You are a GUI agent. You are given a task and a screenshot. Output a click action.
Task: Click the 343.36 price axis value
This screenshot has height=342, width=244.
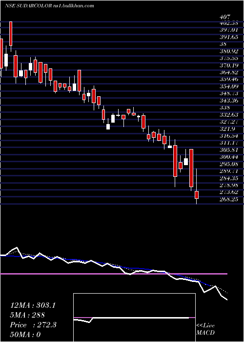pos(229,101)
